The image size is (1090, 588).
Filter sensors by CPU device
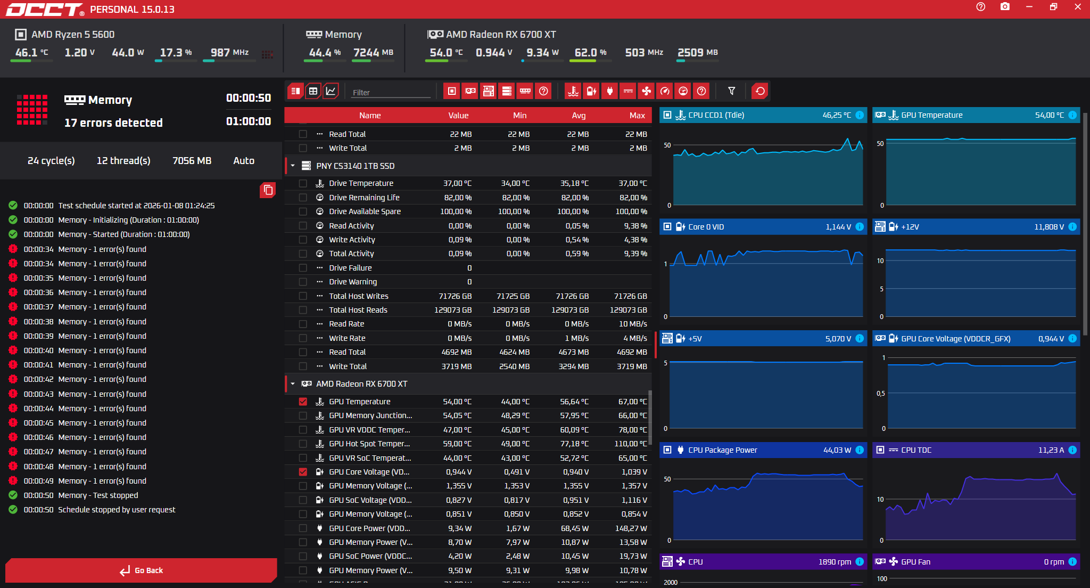pyautogui.click(x=452, y=91)
